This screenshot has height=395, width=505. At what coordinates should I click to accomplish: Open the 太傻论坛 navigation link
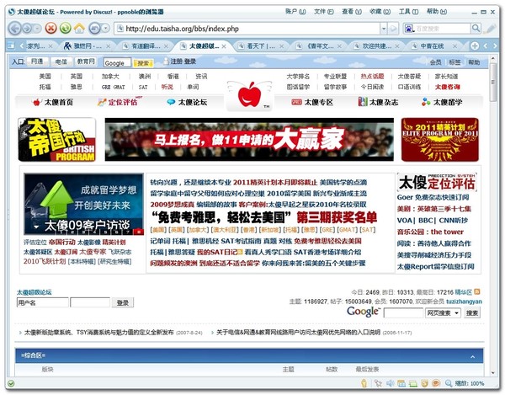coord(187,102)
